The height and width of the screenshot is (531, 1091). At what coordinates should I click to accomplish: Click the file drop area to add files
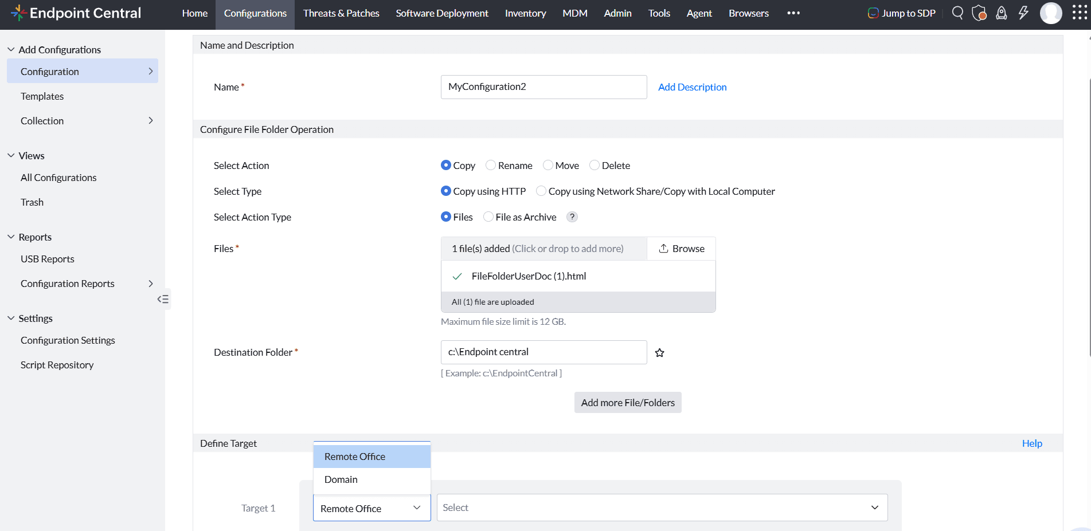[544, 249]
